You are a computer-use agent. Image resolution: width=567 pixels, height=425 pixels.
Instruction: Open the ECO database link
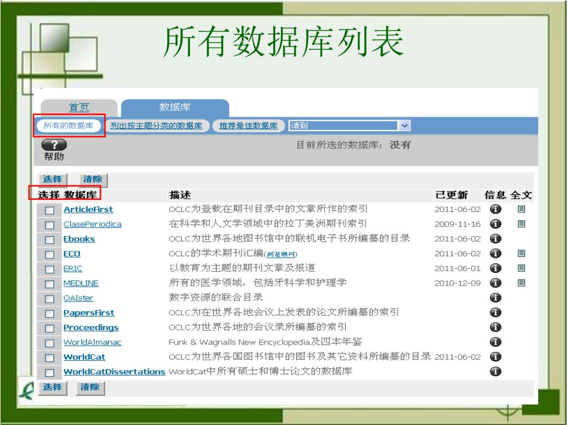pyautogui.click(x=72, y=253)
